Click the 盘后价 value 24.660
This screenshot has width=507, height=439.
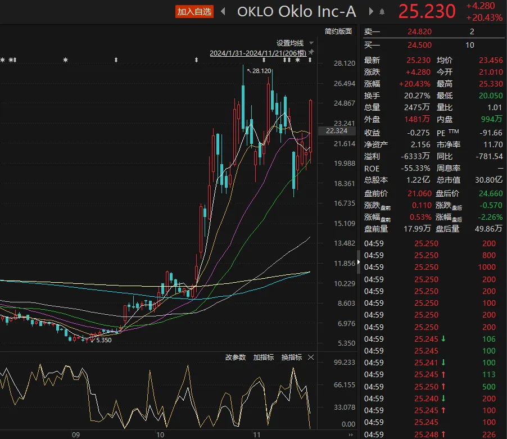pos(491,193)
